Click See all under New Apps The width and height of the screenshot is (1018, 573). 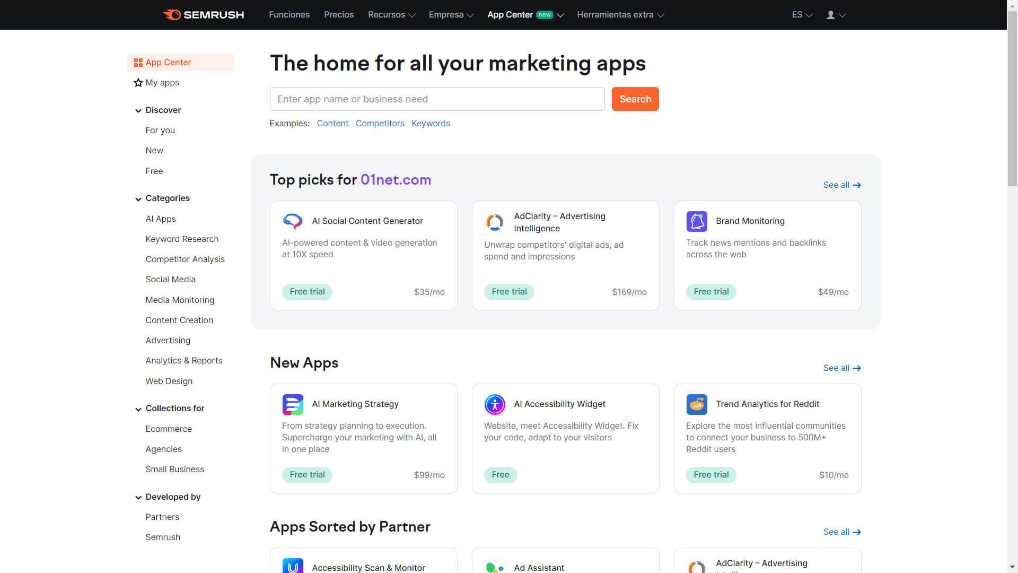842,367
